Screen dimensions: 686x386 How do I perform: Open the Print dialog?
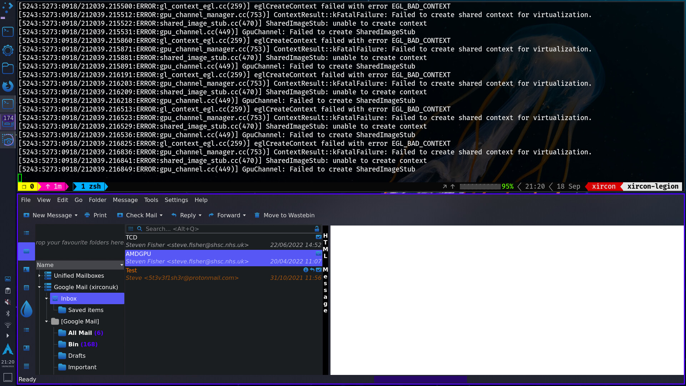point(95,215)
